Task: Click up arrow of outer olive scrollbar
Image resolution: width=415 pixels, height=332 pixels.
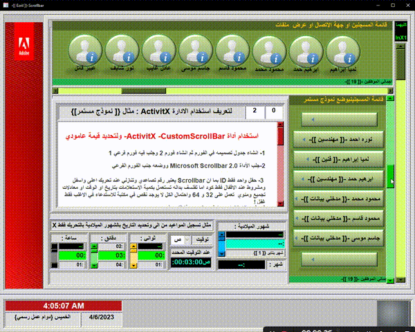Action: [x=400, y=46]
